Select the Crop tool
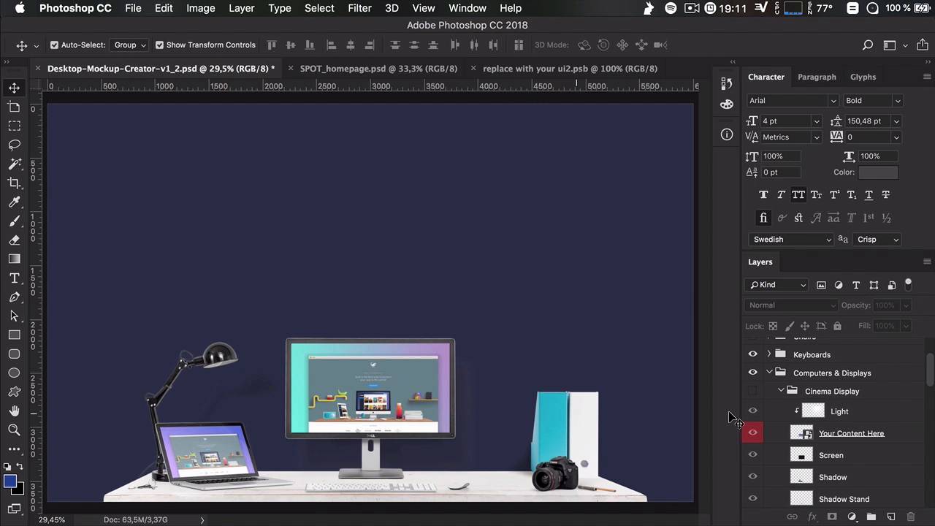 (x=14, y=183)
